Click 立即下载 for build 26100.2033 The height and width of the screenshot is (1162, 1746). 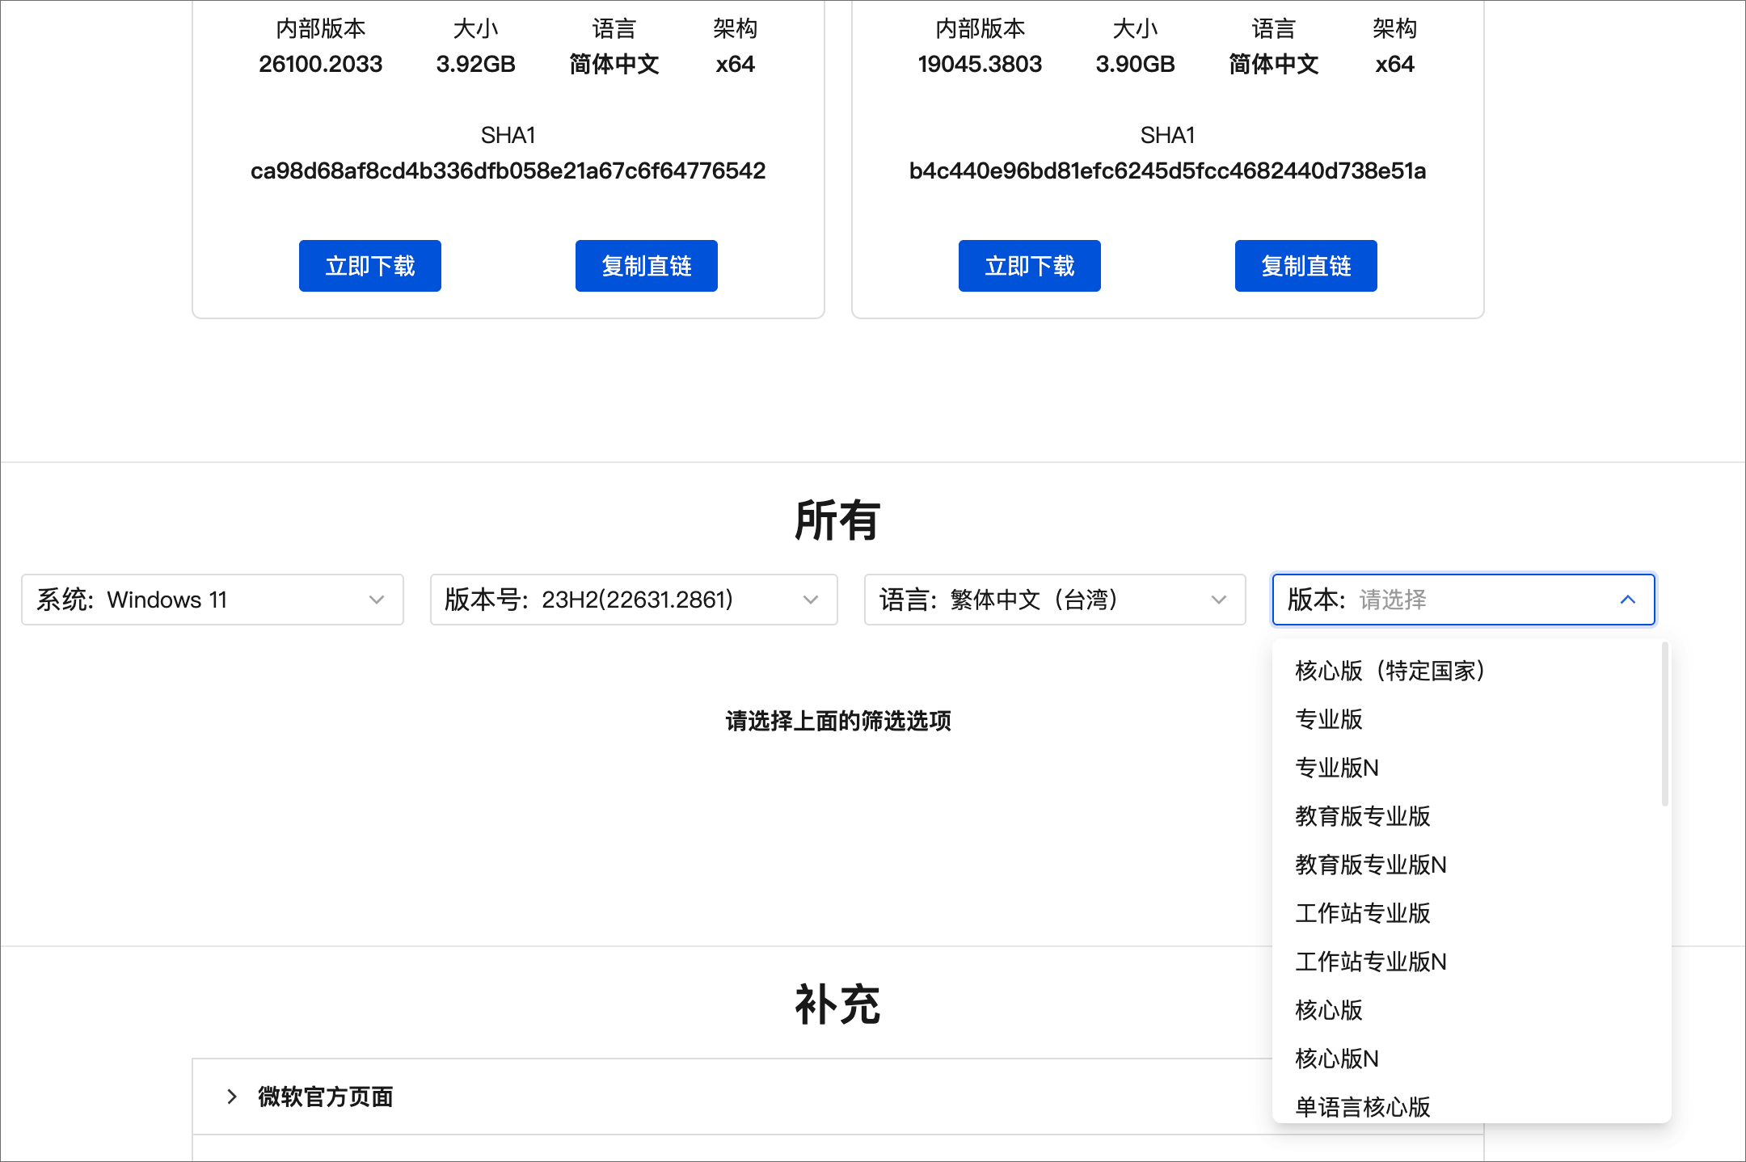tap(369, 266)
